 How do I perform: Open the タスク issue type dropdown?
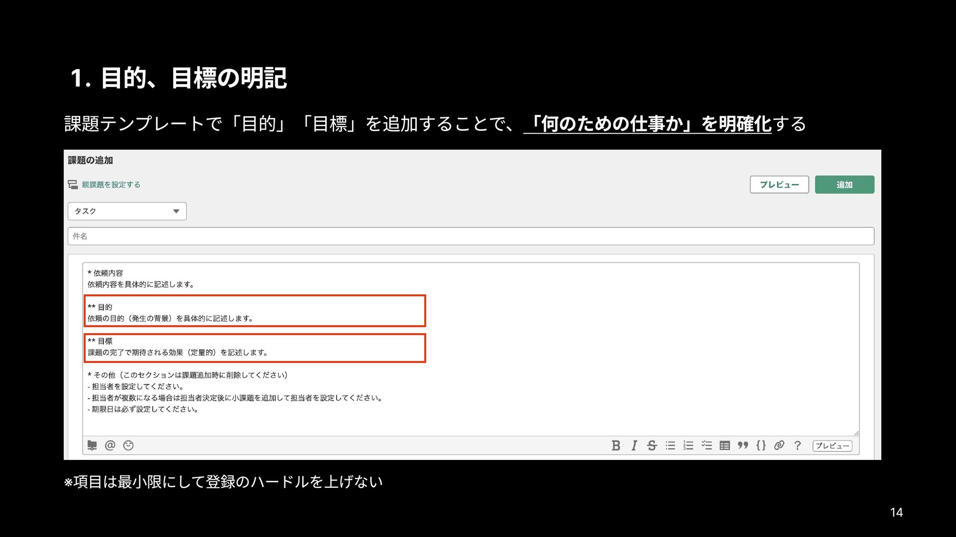[x=127, y=211]
